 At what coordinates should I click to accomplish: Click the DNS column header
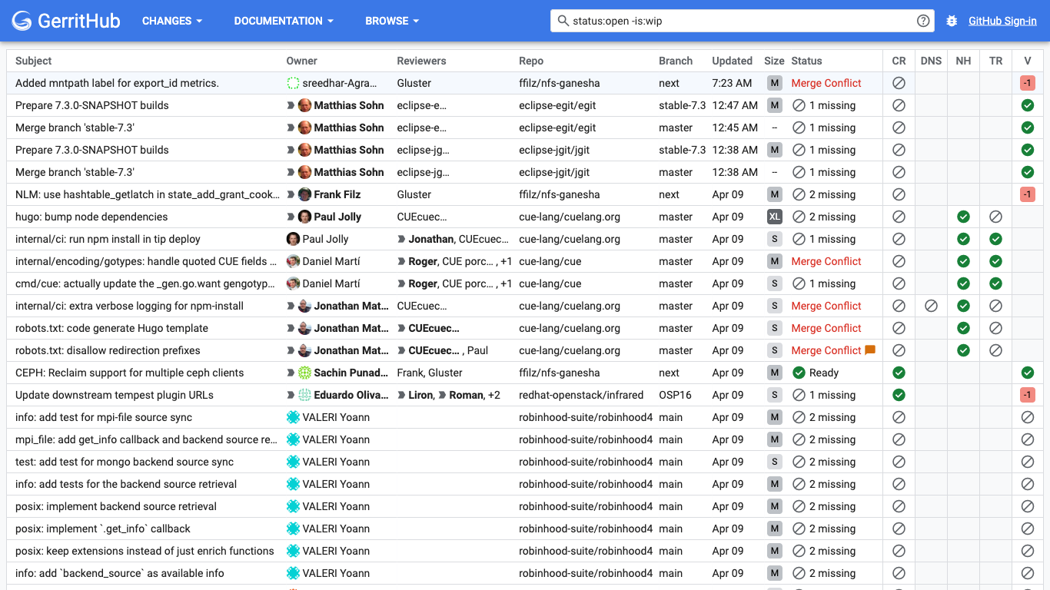click(931, 61)
